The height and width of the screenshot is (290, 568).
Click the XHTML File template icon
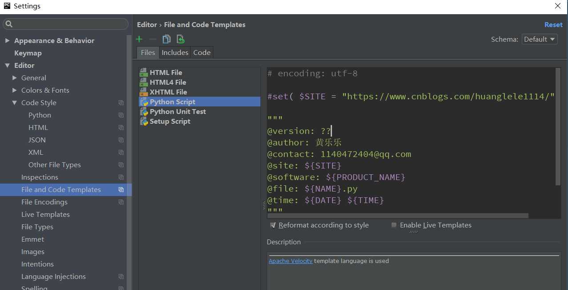pos(144,92)
